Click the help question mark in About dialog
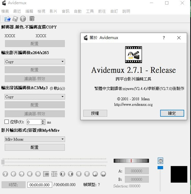Screen dimensions: 191x194 click(x=164, y=38)
